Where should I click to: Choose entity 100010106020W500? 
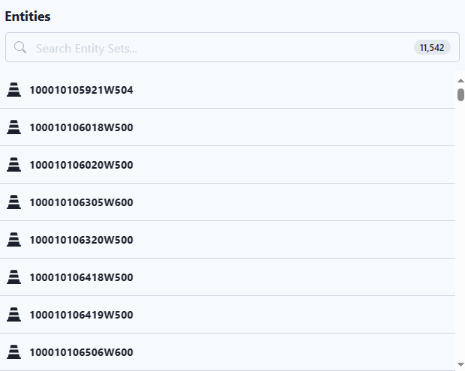coord(227,165)
